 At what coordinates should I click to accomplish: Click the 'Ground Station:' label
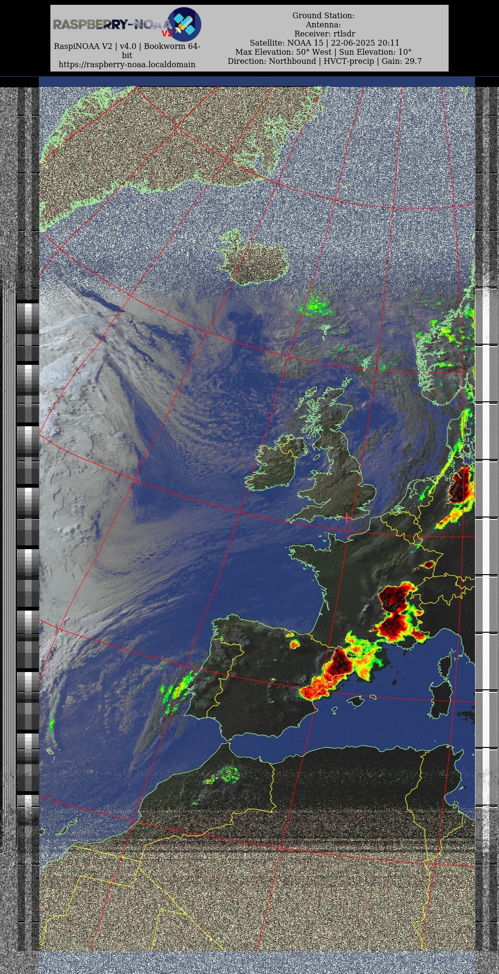coord(323,15)
